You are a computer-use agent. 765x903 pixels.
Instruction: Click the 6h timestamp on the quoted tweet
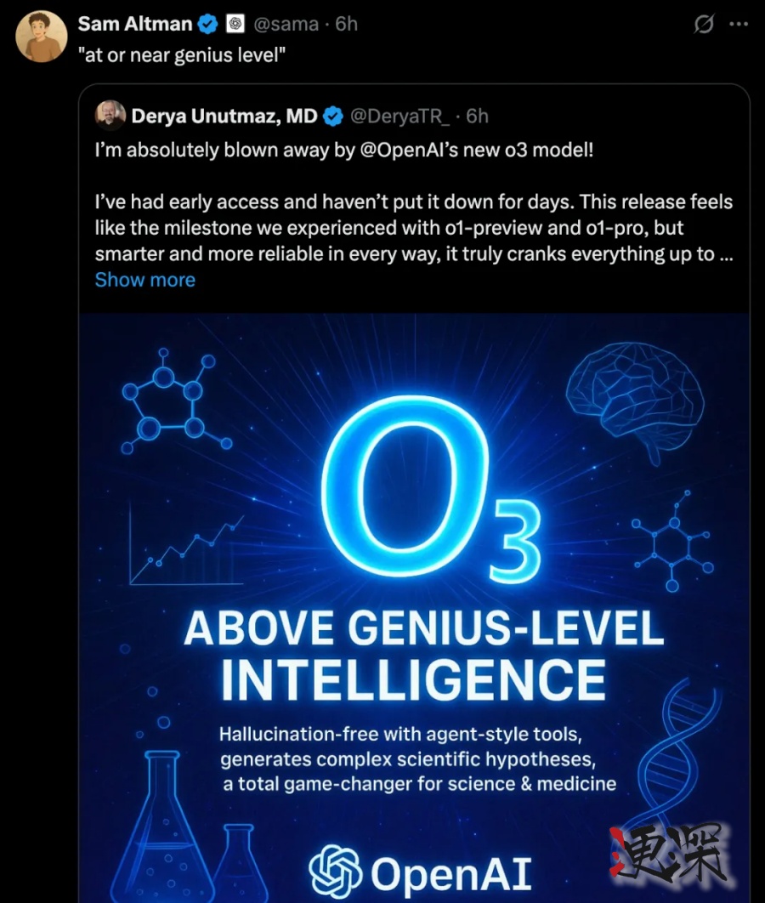coord(476,116)
